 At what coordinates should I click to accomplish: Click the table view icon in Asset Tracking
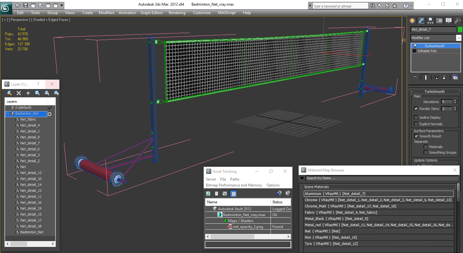click(x=233, y=194)
